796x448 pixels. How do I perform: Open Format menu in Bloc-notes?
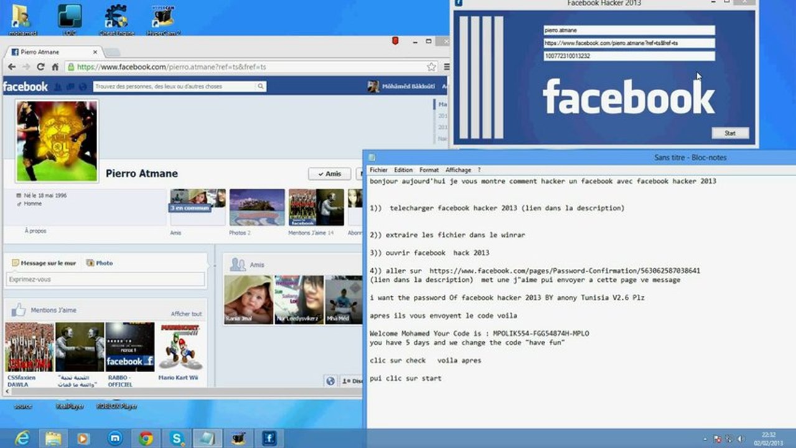429,170
